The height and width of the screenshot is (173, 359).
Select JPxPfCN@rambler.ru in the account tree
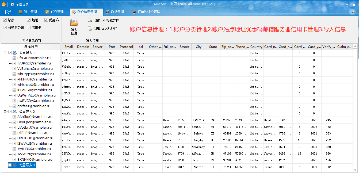point(35,154)
